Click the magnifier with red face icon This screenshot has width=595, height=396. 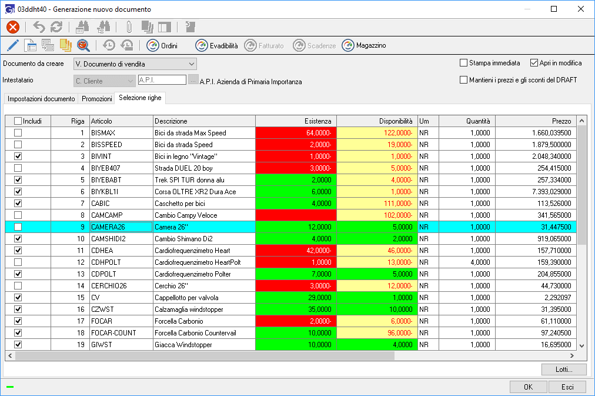(83, 45)
